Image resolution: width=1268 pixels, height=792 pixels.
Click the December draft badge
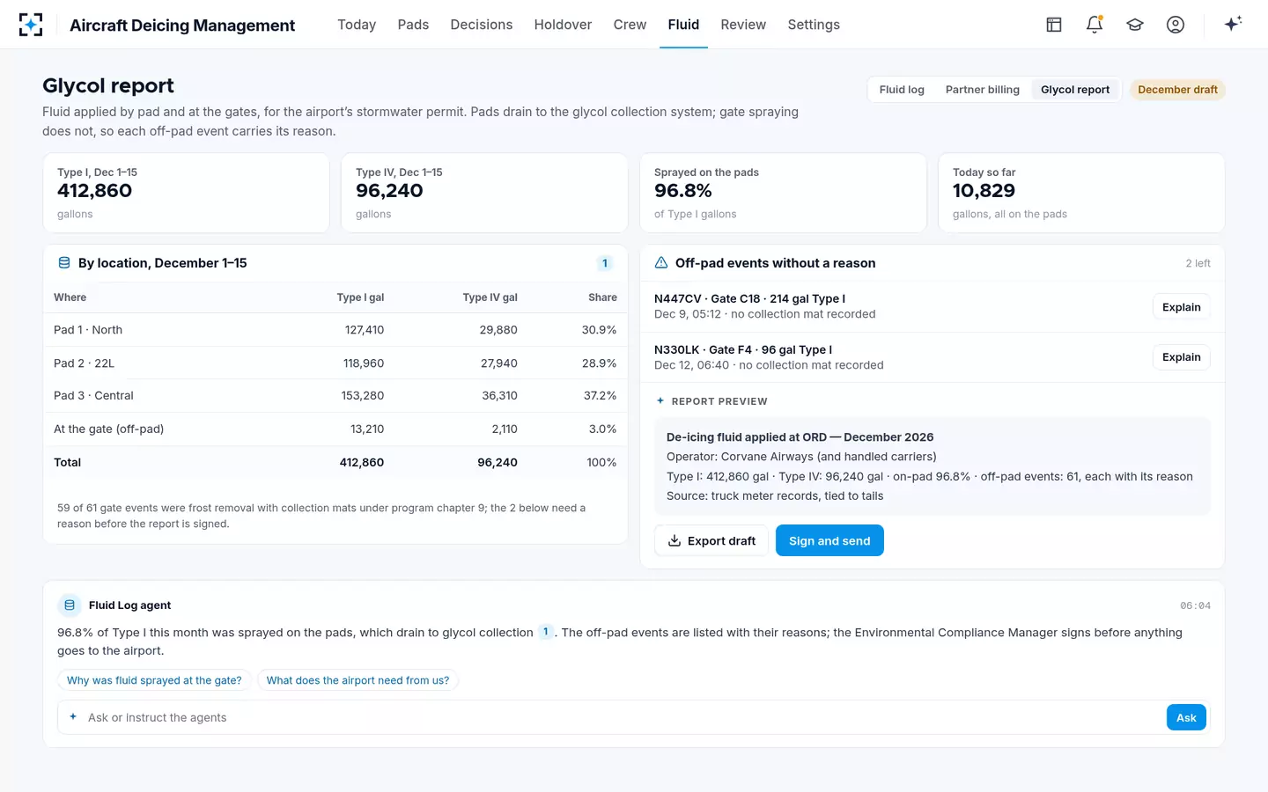(1177, 90)
